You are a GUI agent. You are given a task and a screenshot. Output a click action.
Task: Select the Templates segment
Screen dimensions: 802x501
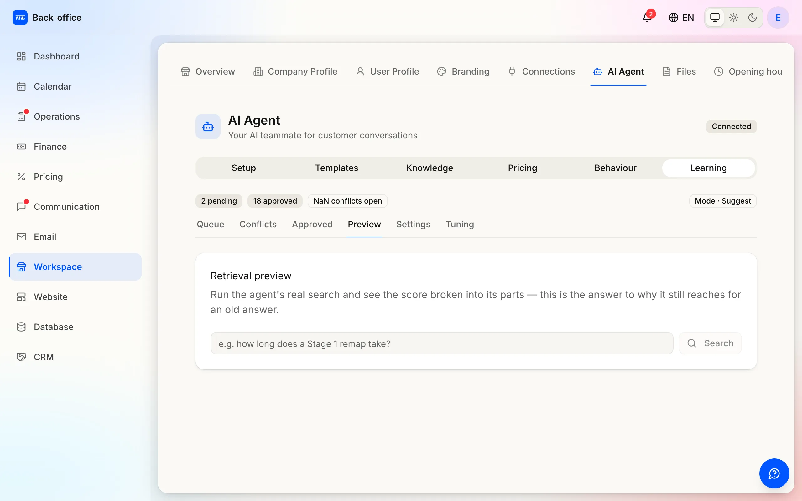click(x=336, y=168)
